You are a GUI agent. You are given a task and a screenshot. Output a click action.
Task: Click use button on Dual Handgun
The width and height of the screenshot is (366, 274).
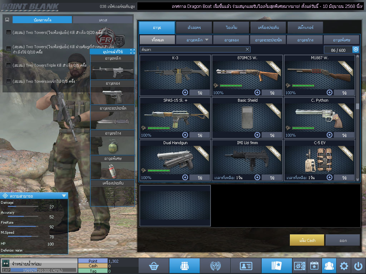pos(200,178)
